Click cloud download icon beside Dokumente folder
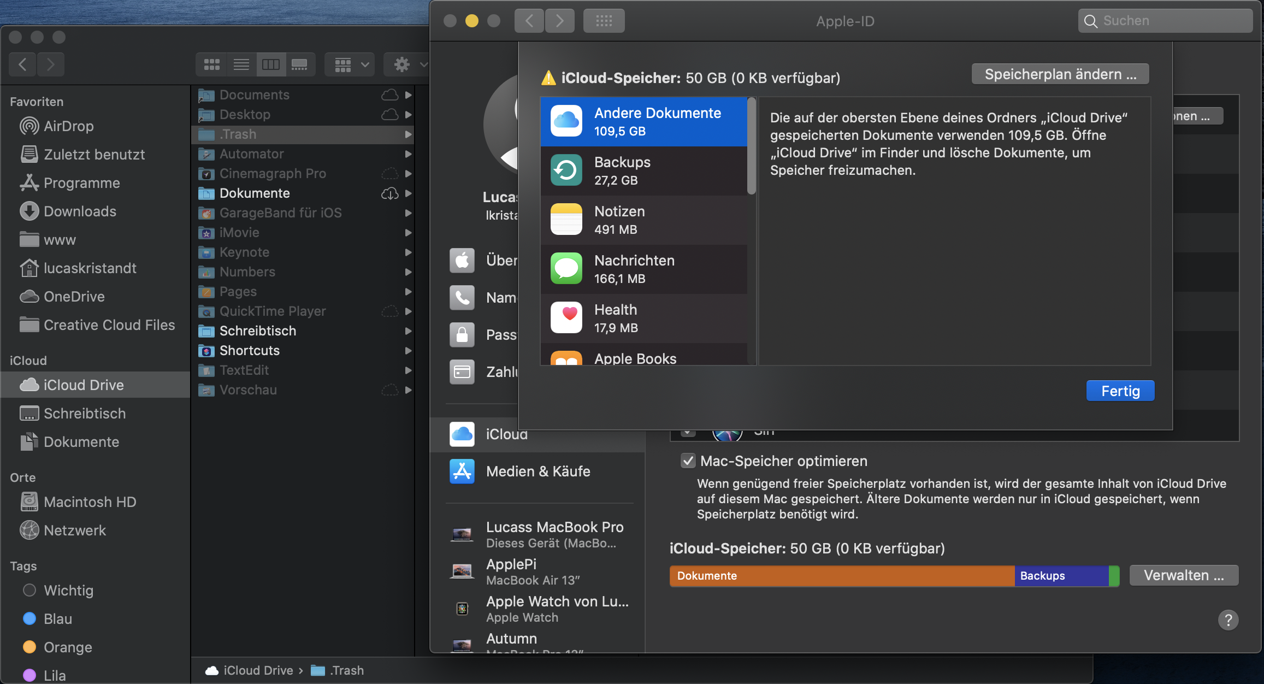1264x684 pixels. 389,193
